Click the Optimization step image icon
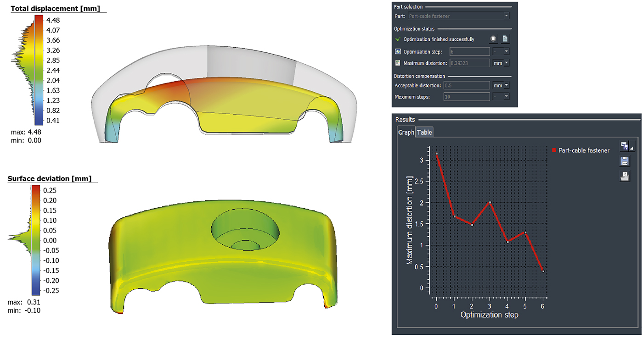Screen dimensions: 643x337 click(x=398, y=51)
